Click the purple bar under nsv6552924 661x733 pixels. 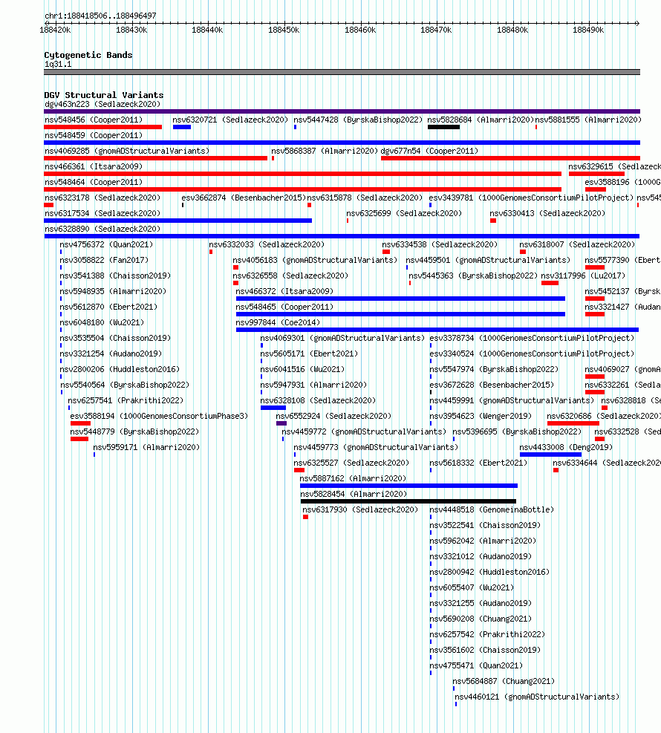(281, 423)
